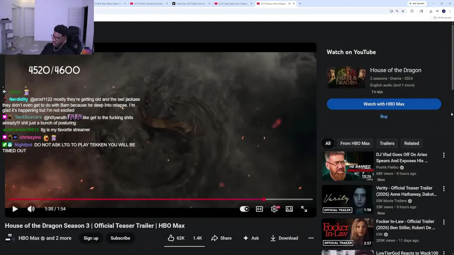
Task: Open the Chrome profile avatar
Action: (x=444, y=11)
